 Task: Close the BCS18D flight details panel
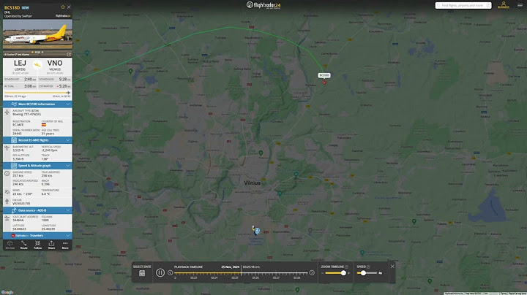click(x=69, y=7)
